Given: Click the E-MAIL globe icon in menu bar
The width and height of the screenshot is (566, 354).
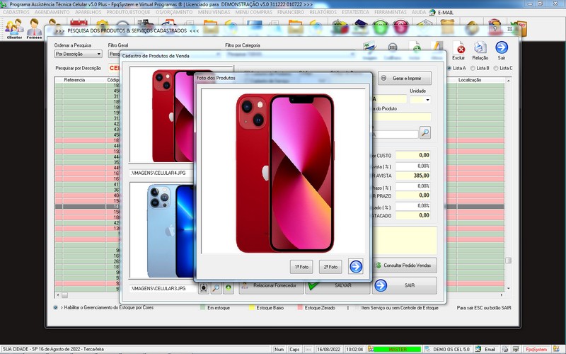Looking at the screenshot, I should (432, 12).
